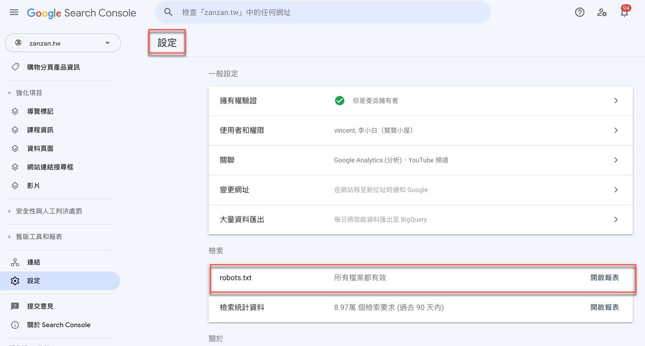Click the layers icon beside 課程資訊
645x346 pixels.
pyautogui.click(x=15, y=130)
